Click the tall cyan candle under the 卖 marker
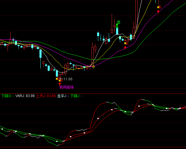The image size is (186, 149). pyautogui.click(x=117, y=31)
